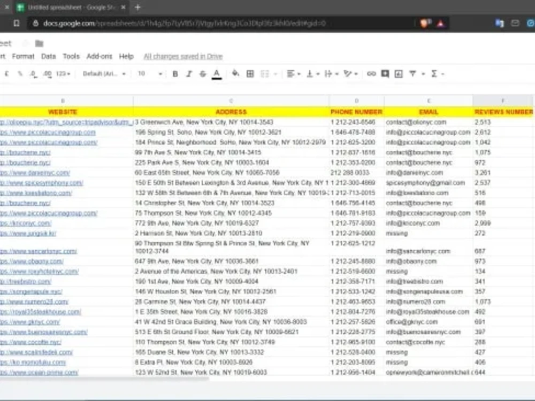Star the spreadsheet
The height and width of the screenshot is (401, 535).
tap(25, 43)
